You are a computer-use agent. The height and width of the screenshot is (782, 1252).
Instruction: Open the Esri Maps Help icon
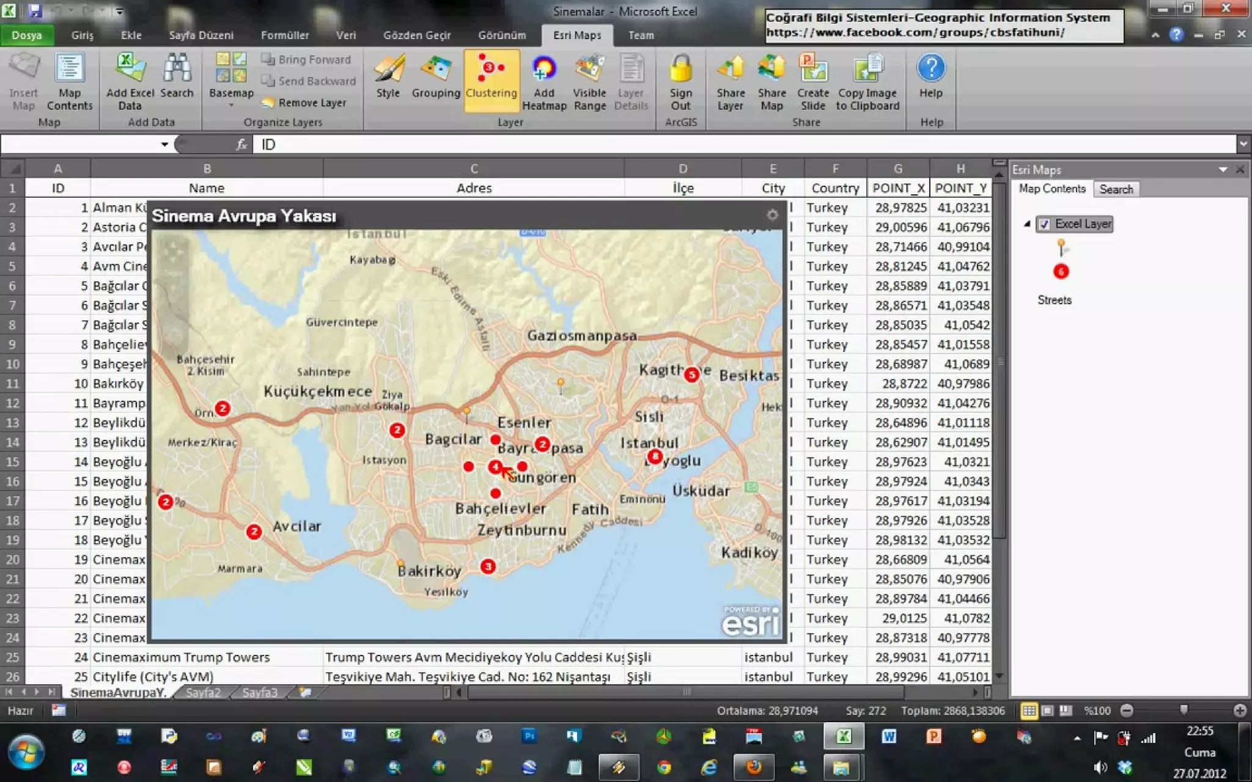(x=931, y=76)
